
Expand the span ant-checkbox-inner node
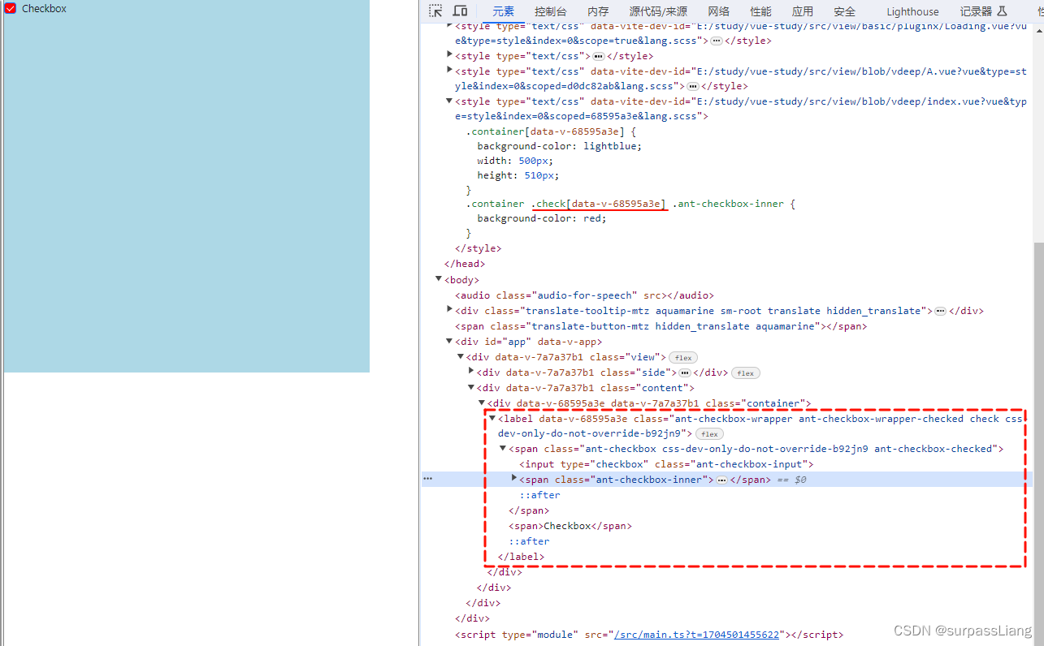[x=513, y=479]
